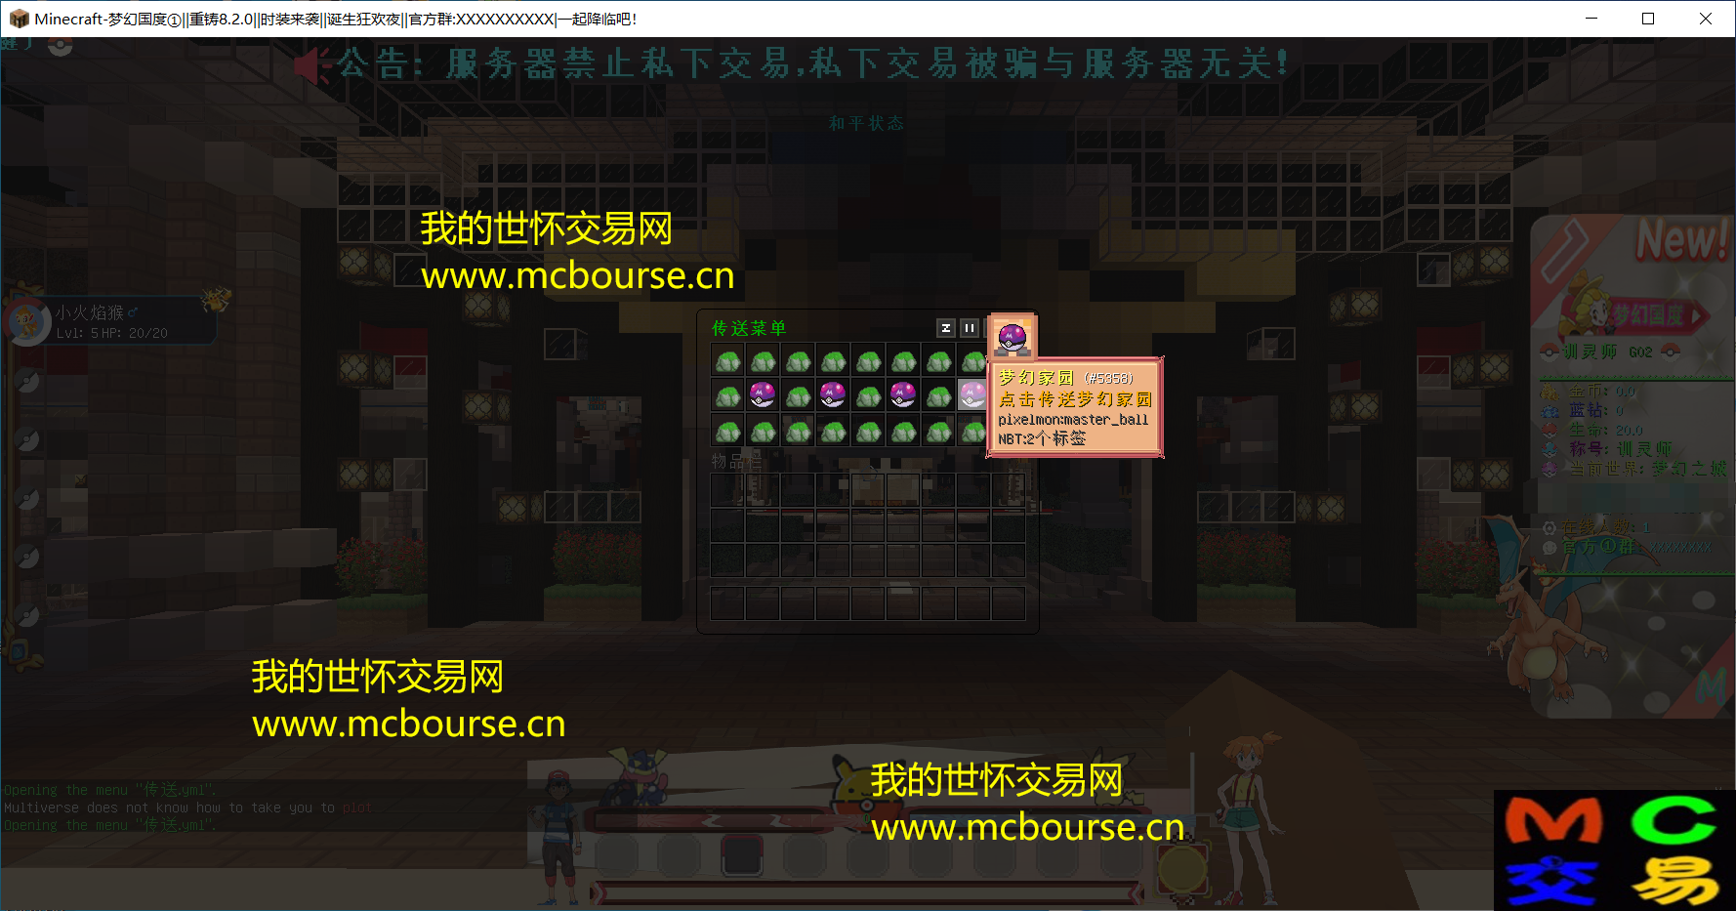Click the first green stone in the teleport menu's top row

tap(727, 361)
